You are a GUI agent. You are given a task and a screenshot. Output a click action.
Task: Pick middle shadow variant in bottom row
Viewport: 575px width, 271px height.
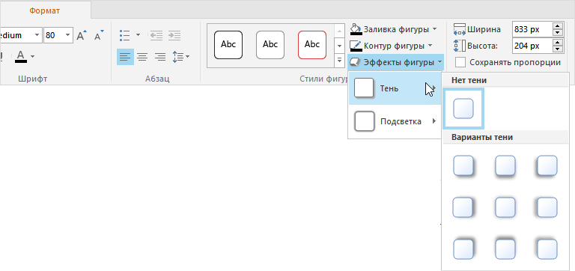[x=505, y=249]
